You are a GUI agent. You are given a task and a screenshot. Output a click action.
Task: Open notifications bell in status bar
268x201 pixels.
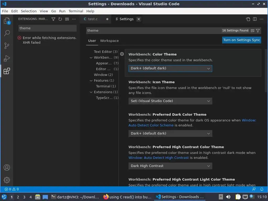pos(262,189)
